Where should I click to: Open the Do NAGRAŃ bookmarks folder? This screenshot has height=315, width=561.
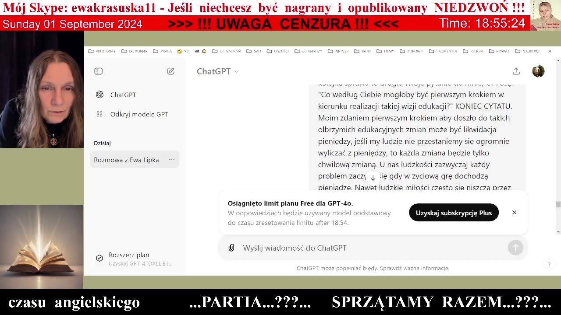pyautogui.click(x=227, y=51)
